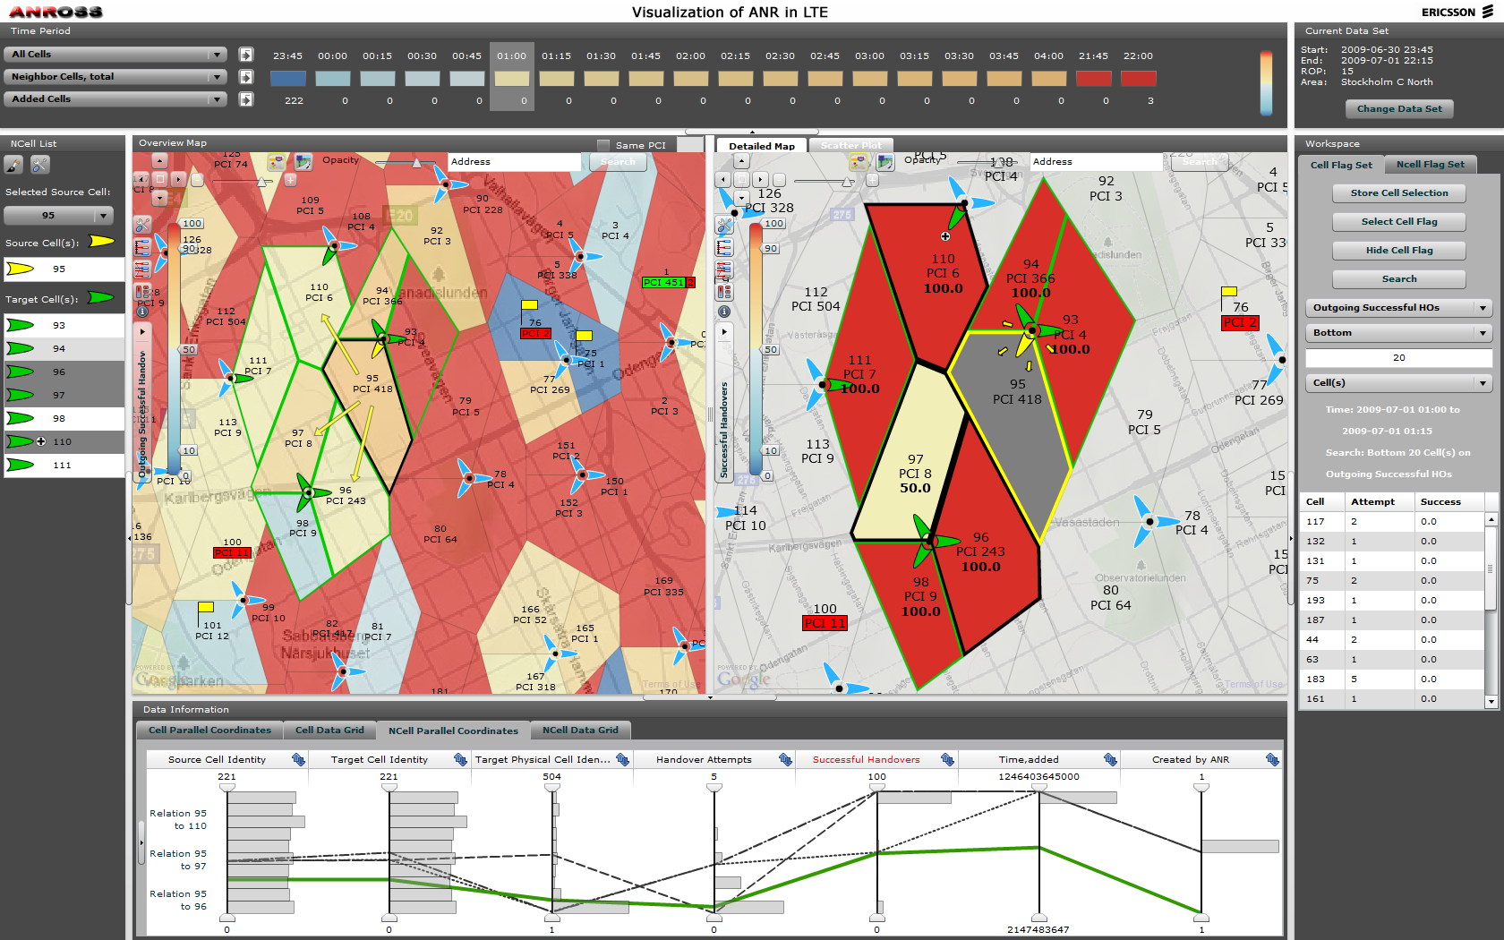Open the All Cells dropdown

(115, 55)
